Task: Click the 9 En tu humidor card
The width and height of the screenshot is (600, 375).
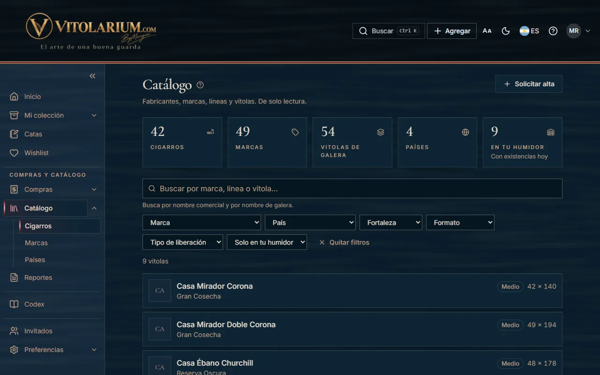Action: coord(523,142)
